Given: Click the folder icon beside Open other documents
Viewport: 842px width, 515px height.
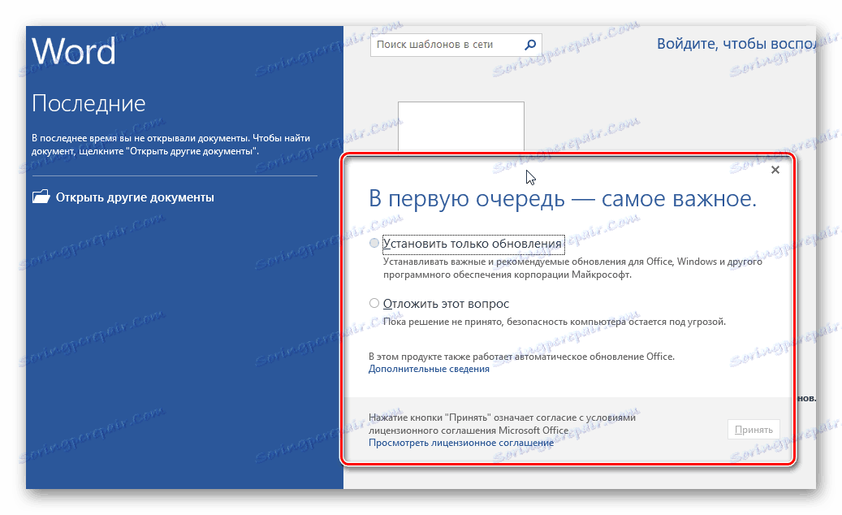Looking at the screenshot, I should [41, 197].
